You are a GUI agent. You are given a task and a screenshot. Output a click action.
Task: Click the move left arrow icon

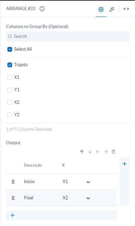[x=98, y=152]
